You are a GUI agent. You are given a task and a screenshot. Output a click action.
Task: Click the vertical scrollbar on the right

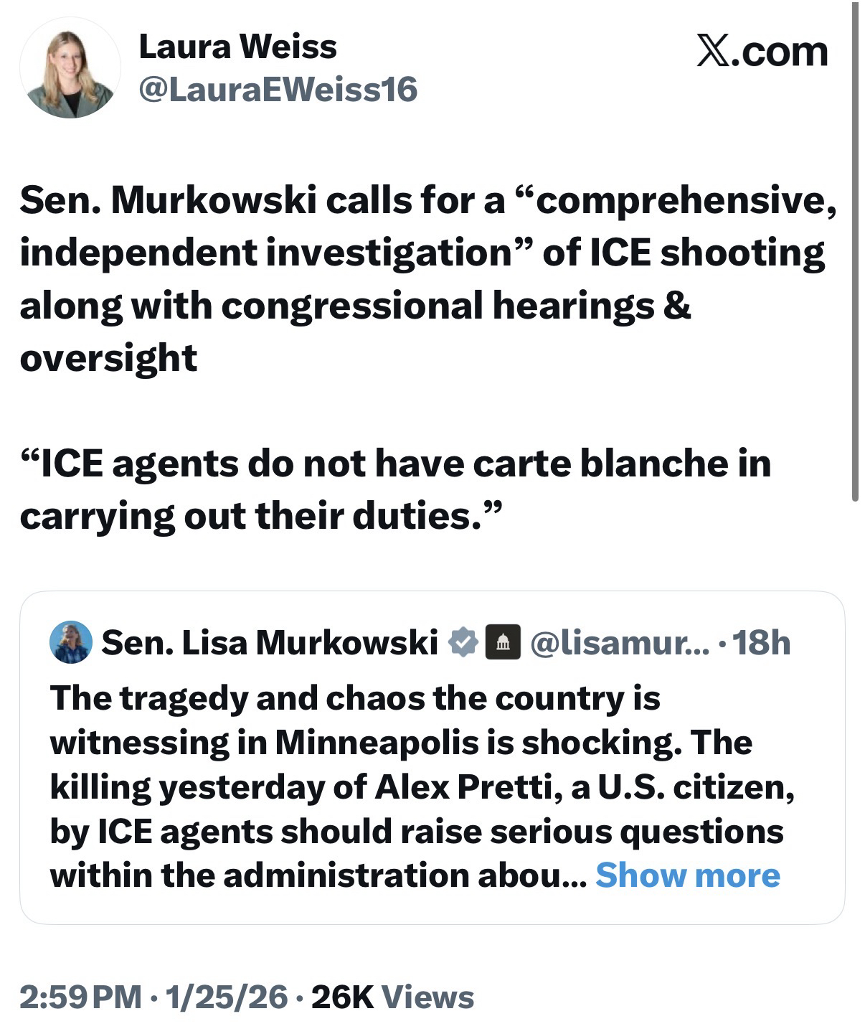coord(854,251)
